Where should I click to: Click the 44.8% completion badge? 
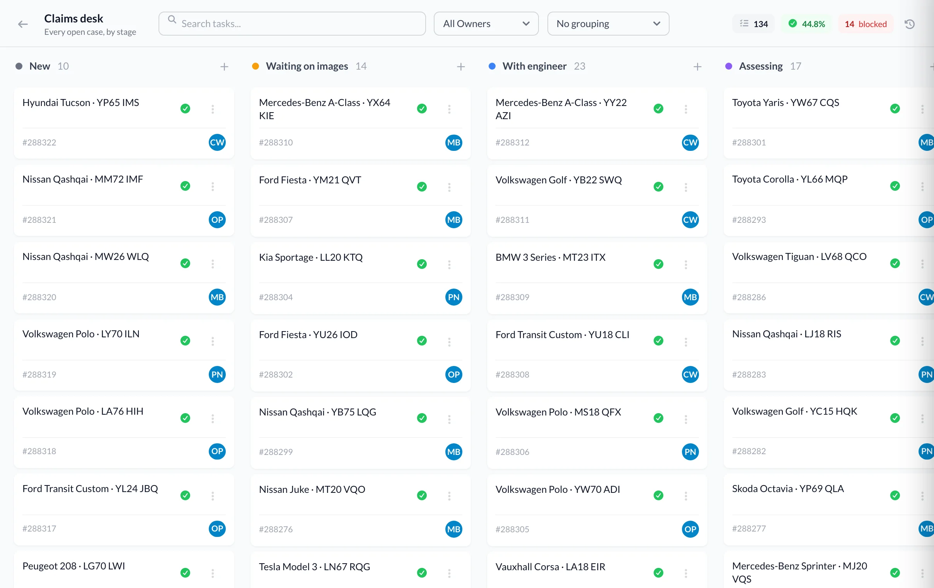(806, 24)
